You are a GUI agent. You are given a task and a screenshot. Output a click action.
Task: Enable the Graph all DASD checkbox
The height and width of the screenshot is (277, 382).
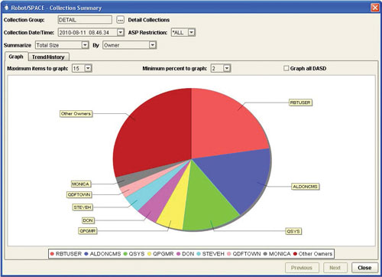[x=286, y=68]
